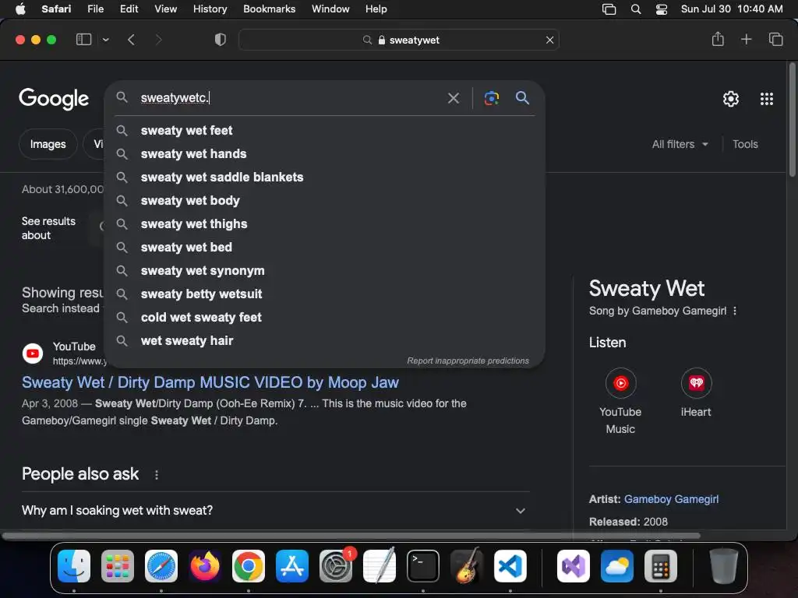Image resolution: width=798 pixels, height=598 pixels.
Task: Select suggestion sweaty wet bed
Action: (x=325, y=248)
